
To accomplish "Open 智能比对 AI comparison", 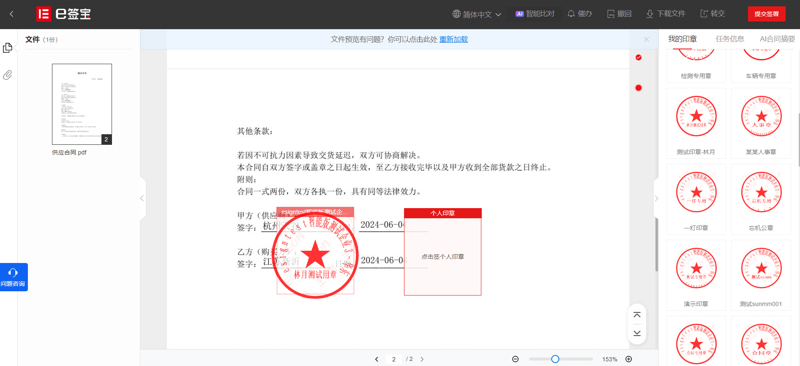I will coord(535,14).
